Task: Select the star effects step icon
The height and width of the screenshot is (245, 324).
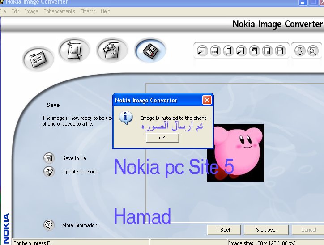Action: [112, 50]
